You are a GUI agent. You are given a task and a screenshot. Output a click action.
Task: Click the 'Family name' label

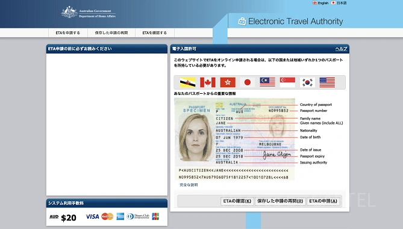(310, 118)
